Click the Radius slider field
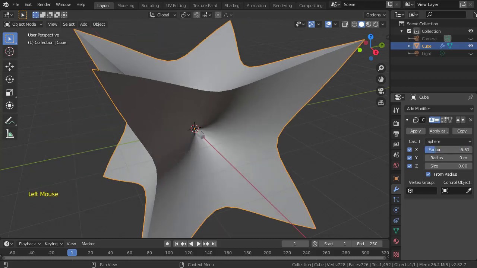The width and height of the screenshot is (477, 268). (449, 158)
